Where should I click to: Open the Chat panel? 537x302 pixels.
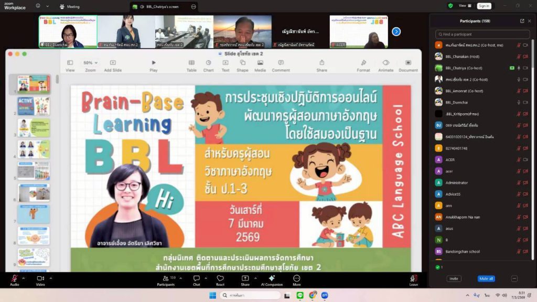(x=197, y=278)
